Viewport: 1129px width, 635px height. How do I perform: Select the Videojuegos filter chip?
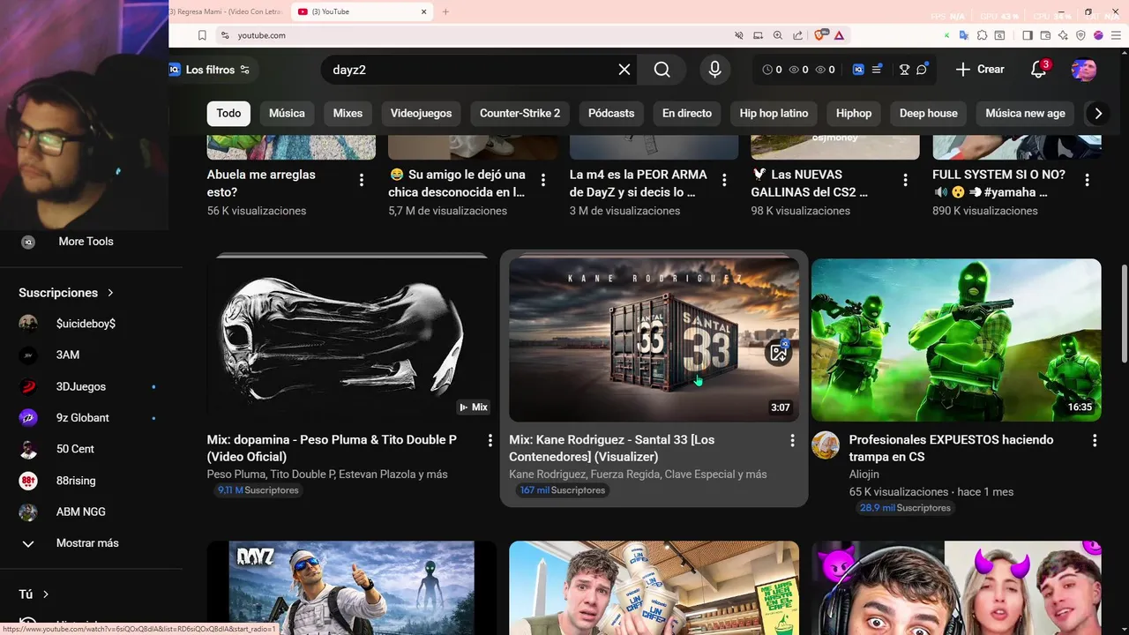(x=421, y=113)
